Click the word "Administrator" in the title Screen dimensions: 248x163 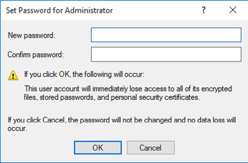click(89, 10)
